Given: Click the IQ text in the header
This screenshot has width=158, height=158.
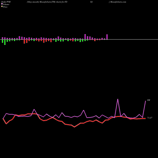Looking at the screenshot, I should (x=91, y=2).
